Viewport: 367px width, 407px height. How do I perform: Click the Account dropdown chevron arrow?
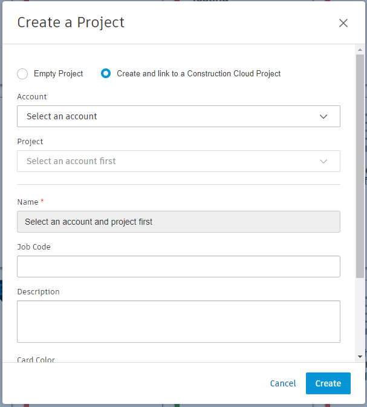pyautogui.click(x=323, y=116)
